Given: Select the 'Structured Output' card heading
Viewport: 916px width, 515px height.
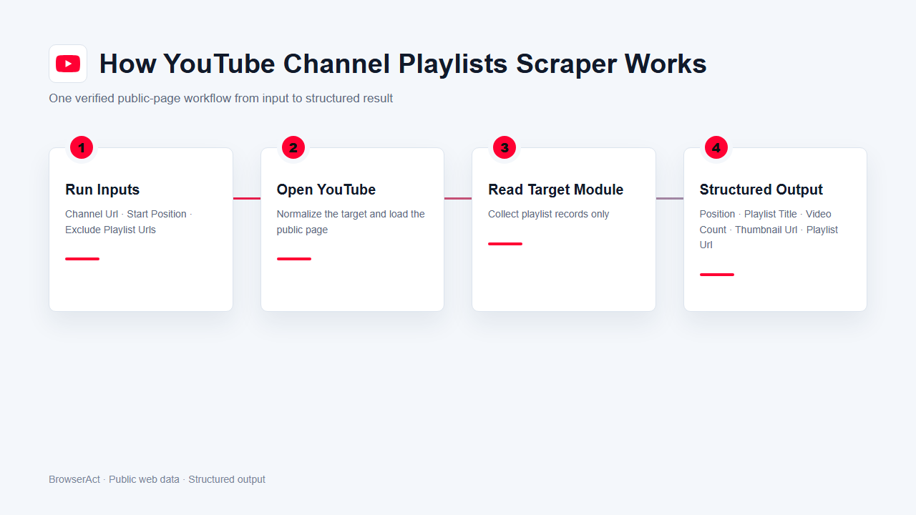Looking at the screenshot, I should point(761,190).
